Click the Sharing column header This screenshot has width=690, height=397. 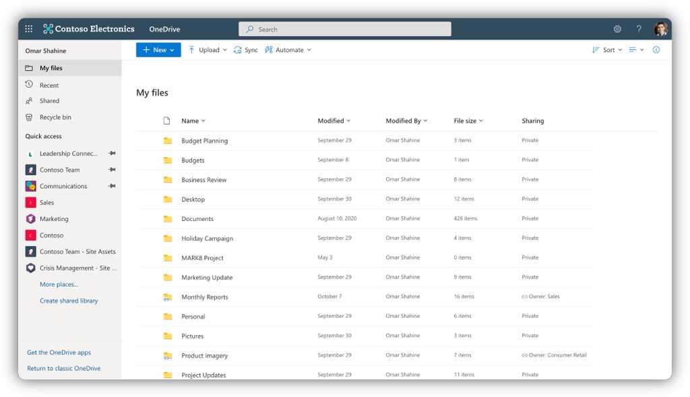533,121
